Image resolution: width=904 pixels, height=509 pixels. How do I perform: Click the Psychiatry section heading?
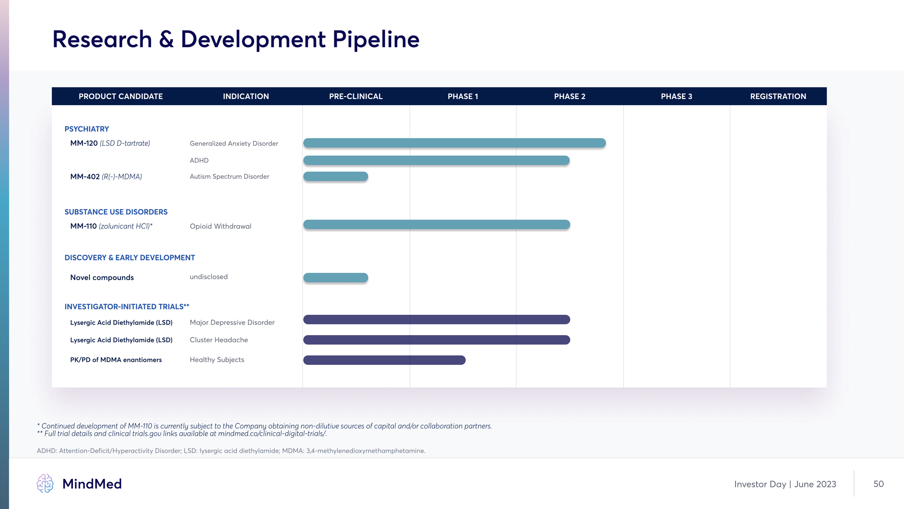(x=87, y=129)
